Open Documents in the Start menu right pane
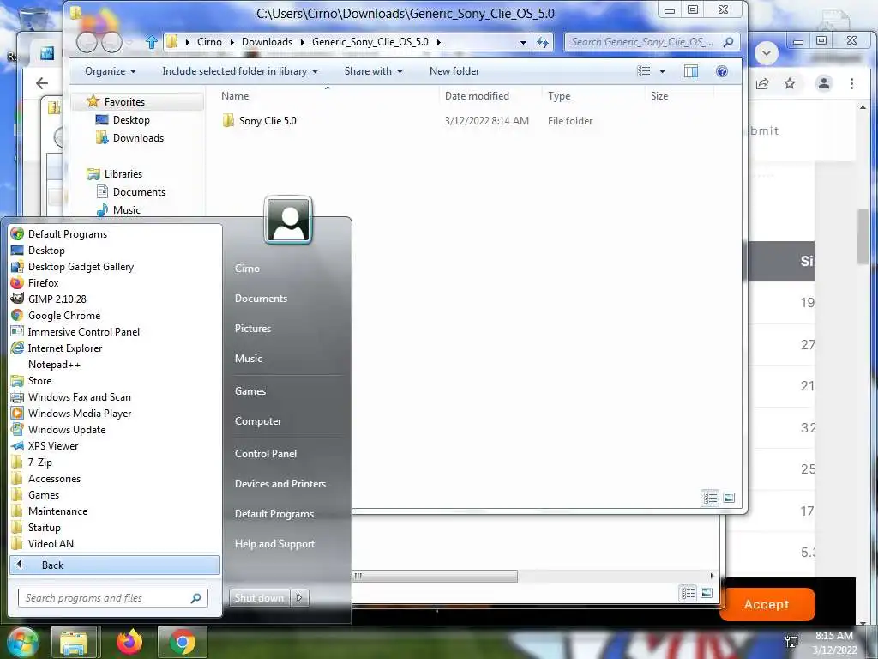 click(x=261, y=299)
